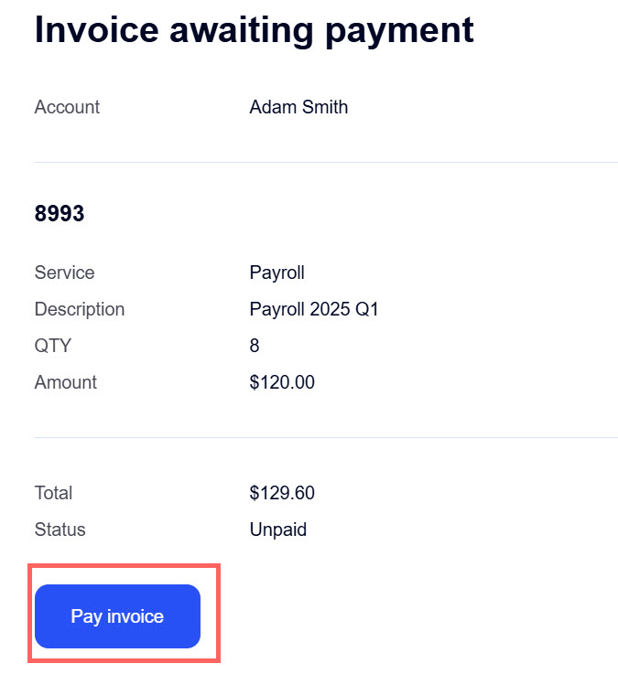Click the Total field label
Viewport: 618px width, 674px height.
pos(53,493)
